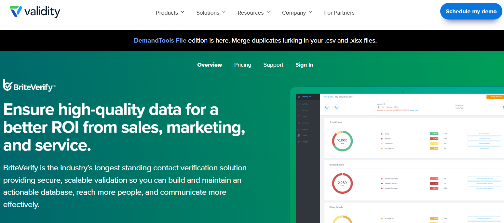Click the Total Emails 10,000 donut chart
This screenshot has height=223, width=504.
[342, 141]
